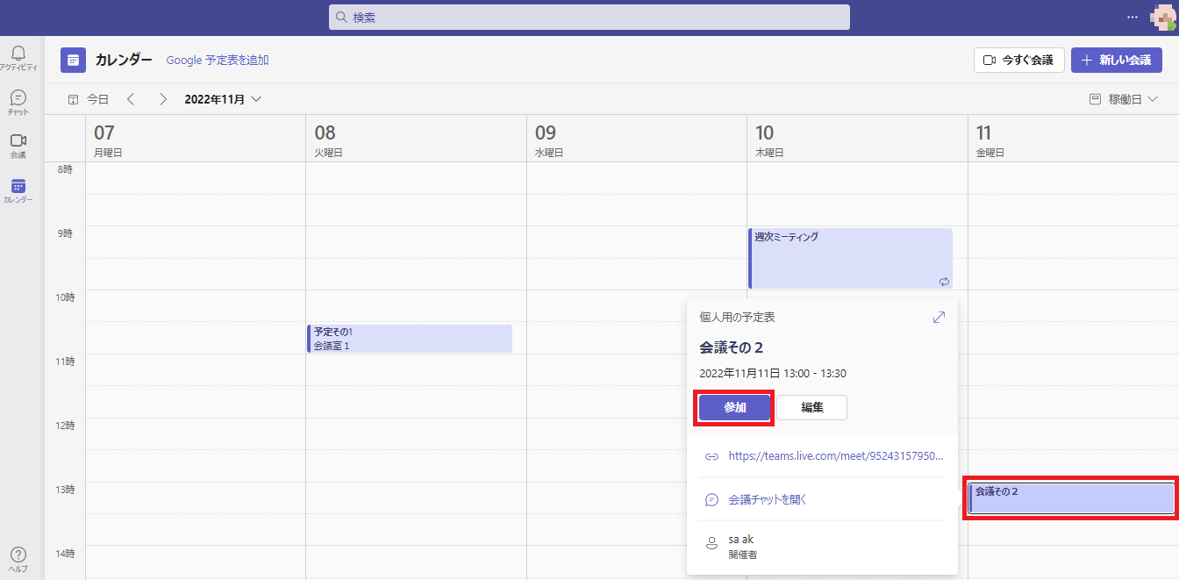This screenshot has height=580, width=1179.
Task: Start a meeting with 今すぐ会議
Action: pyautogui.click(x=1018, y=61)
